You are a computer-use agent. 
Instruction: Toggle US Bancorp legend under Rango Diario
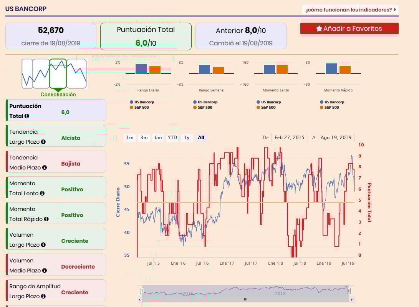(x=142, y=102)
